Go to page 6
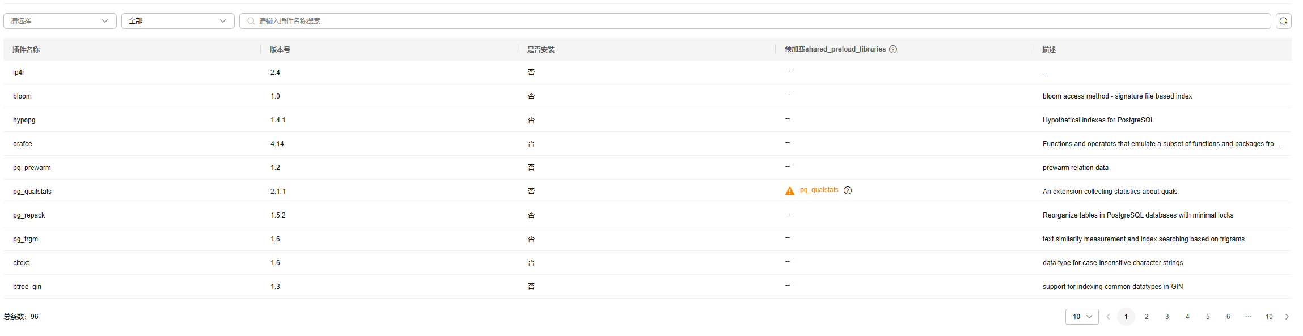This screenshot has width=1303, height=336. (x=1228, y=317)
